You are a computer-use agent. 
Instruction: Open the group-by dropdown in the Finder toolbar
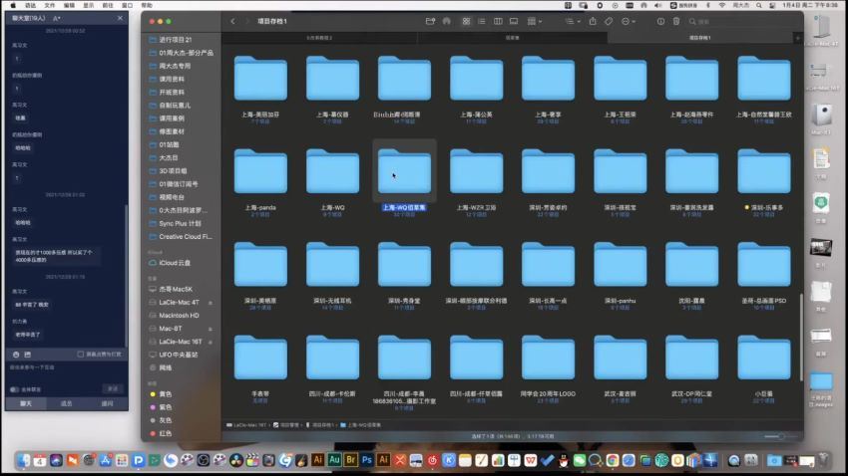(535, 22)
